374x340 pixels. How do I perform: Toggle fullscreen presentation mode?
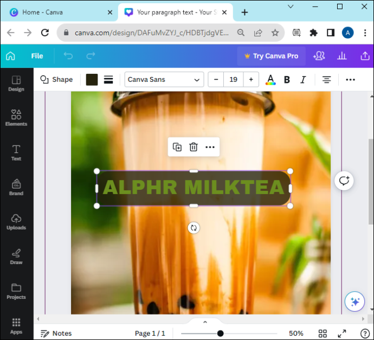click(342, 333)
